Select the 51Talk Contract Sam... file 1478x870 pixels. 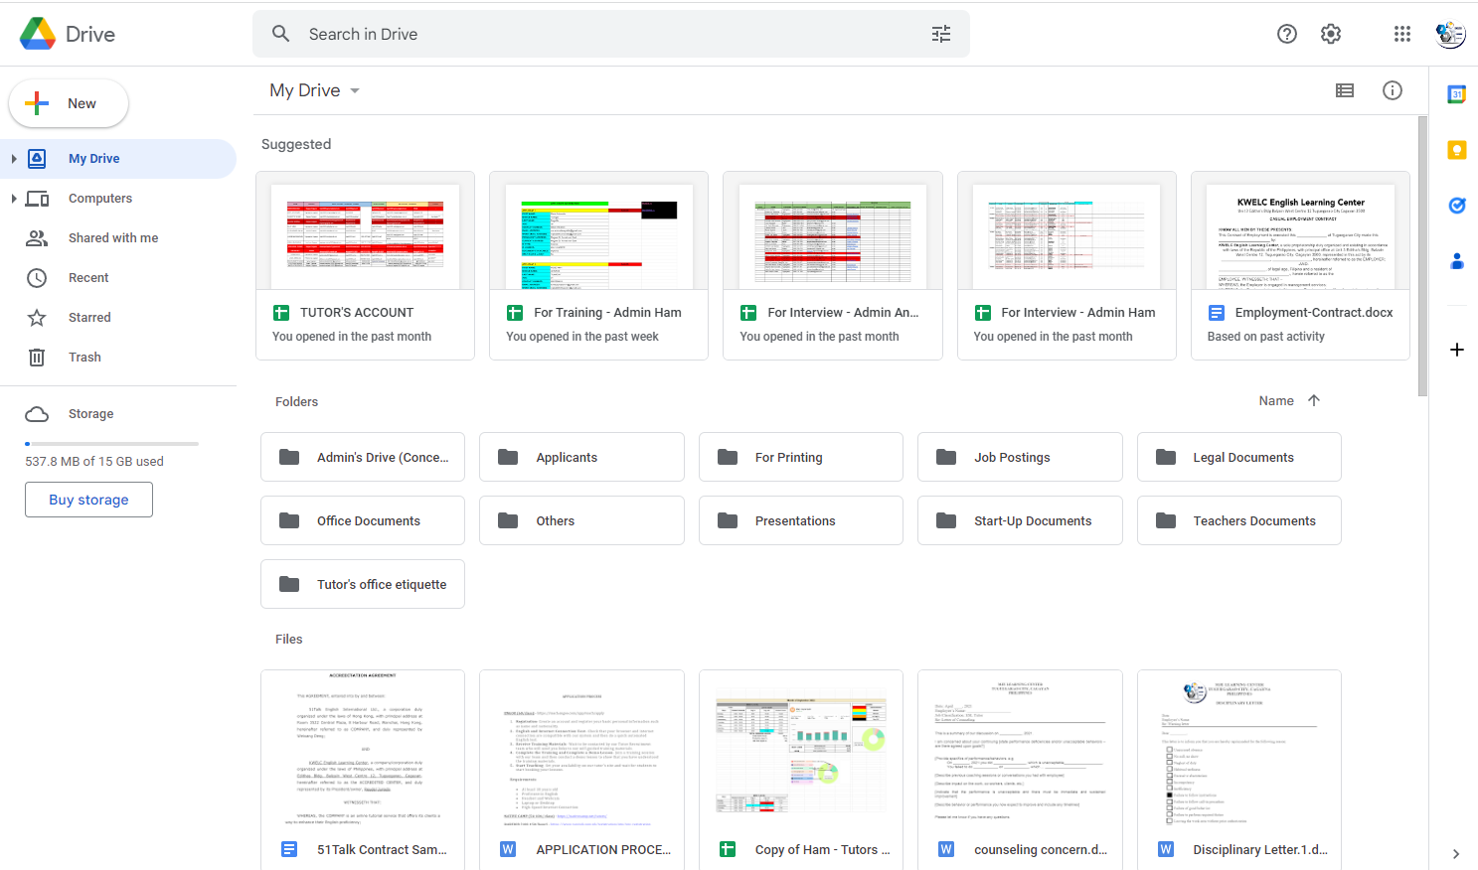pos(363,770)
